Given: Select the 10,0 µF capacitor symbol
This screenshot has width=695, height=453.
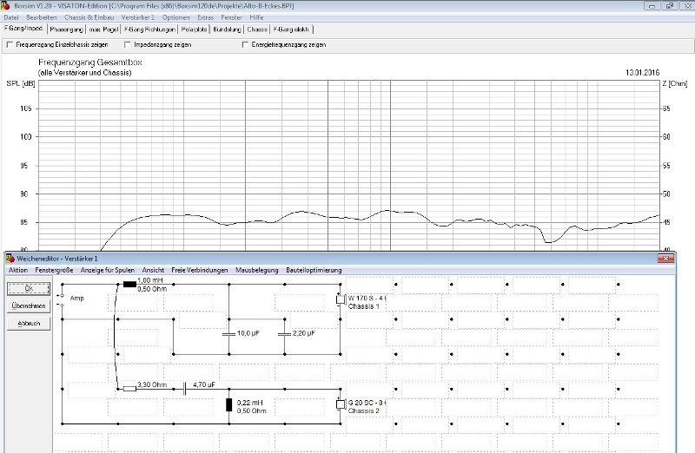Looking at the screenshot, I should pyautogui.click(x=228, y=333).
